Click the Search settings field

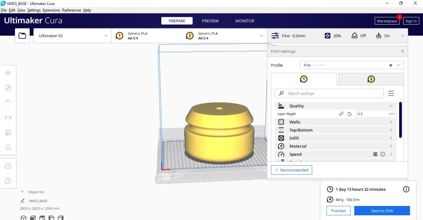[x=329, y=93]
